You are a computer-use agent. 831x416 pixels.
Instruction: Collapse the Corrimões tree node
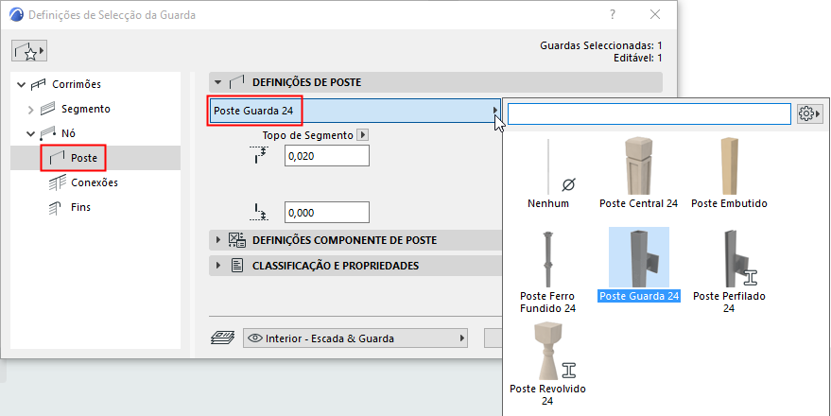[x=22, y=84]
